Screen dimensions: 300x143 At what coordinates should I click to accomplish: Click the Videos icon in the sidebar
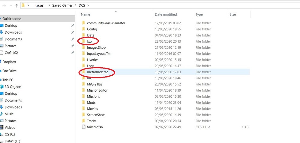click(1, 127)
